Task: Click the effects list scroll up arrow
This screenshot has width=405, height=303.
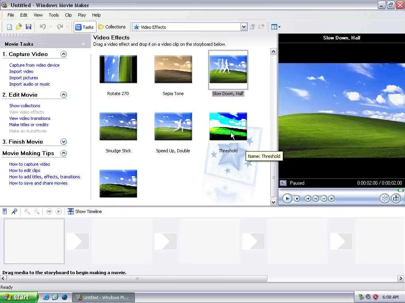Action: [x=274, y=52]
